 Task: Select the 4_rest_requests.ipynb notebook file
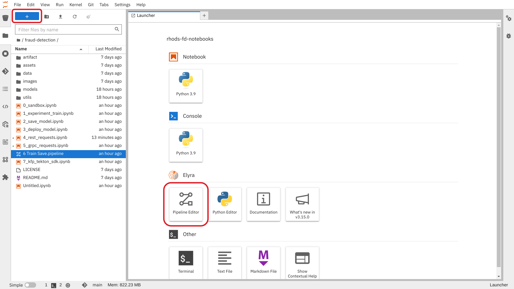point(45,137)
